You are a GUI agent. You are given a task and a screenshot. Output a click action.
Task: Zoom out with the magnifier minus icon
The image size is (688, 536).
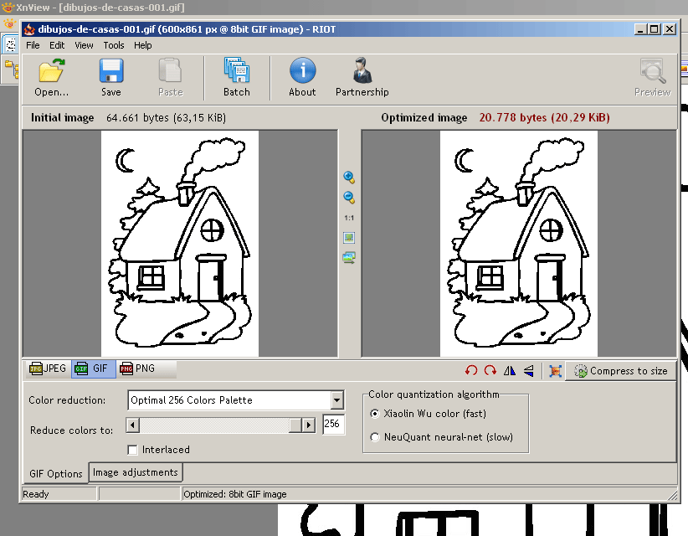[x=349, y=198]
